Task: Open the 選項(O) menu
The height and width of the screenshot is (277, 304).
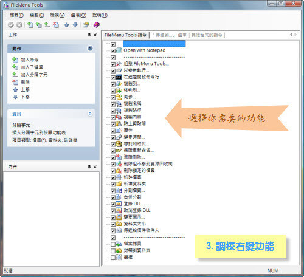Action: point(78,15)
